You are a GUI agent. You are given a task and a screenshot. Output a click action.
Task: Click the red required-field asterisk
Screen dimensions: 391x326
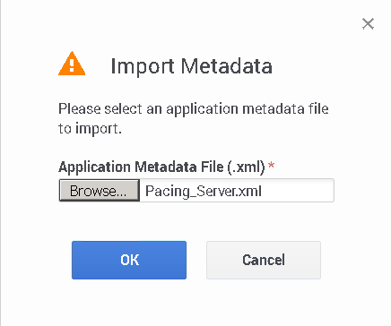(272, 165)
